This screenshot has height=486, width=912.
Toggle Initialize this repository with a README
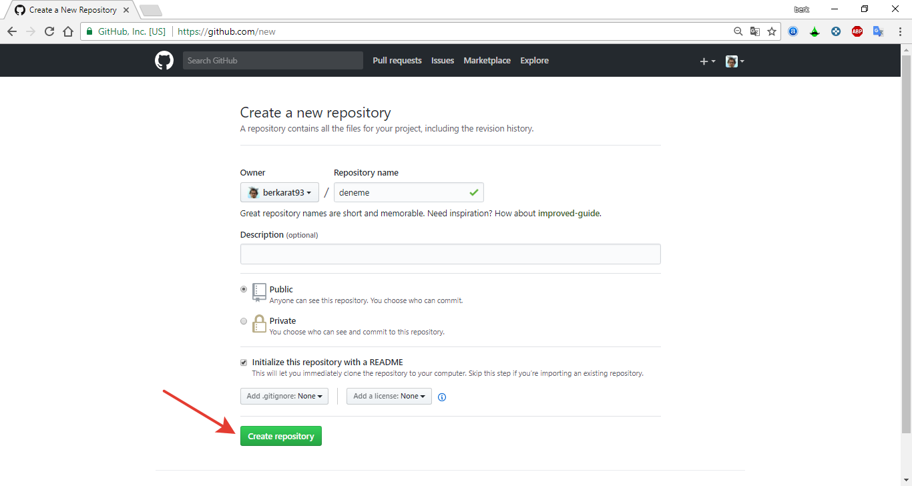pos(244,362)
